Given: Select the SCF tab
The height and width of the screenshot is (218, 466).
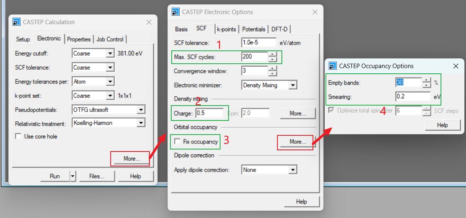Looking at the screenshot, I should pyautogui.click(x=202, y=28).
